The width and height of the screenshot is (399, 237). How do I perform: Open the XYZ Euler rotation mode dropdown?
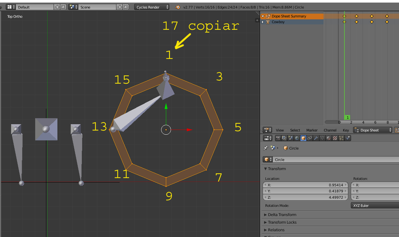pos(375,206)
